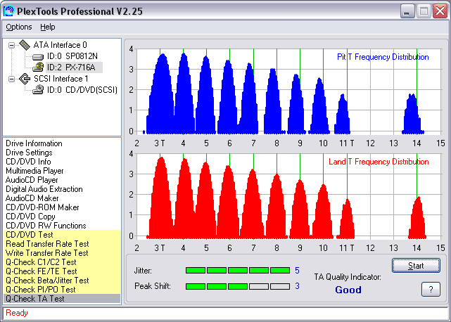This screenshot has height=322, width=451.
Task: Click the Pit T Frequency Distribution title
Action: coord(383,57)
